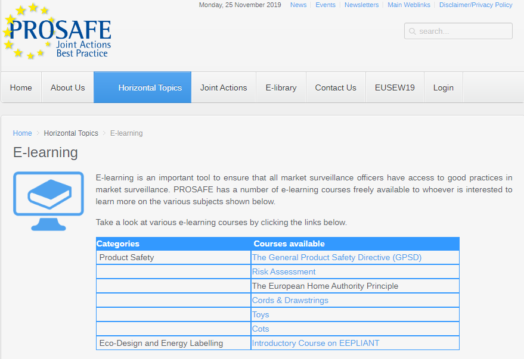Click the E-learning page heading

pyautogui.click(x=45, y=152)
